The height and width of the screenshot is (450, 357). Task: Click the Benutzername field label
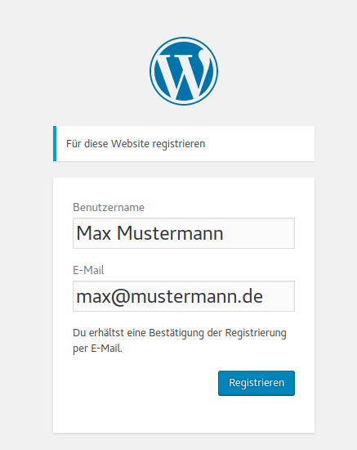pyautogui.click(x=109, y=207)
